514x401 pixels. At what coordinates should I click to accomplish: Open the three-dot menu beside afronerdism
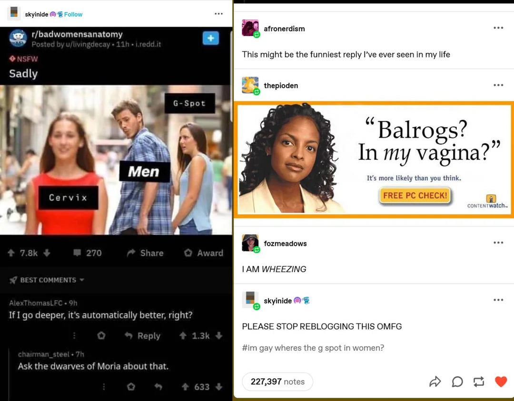coord(498,28)
